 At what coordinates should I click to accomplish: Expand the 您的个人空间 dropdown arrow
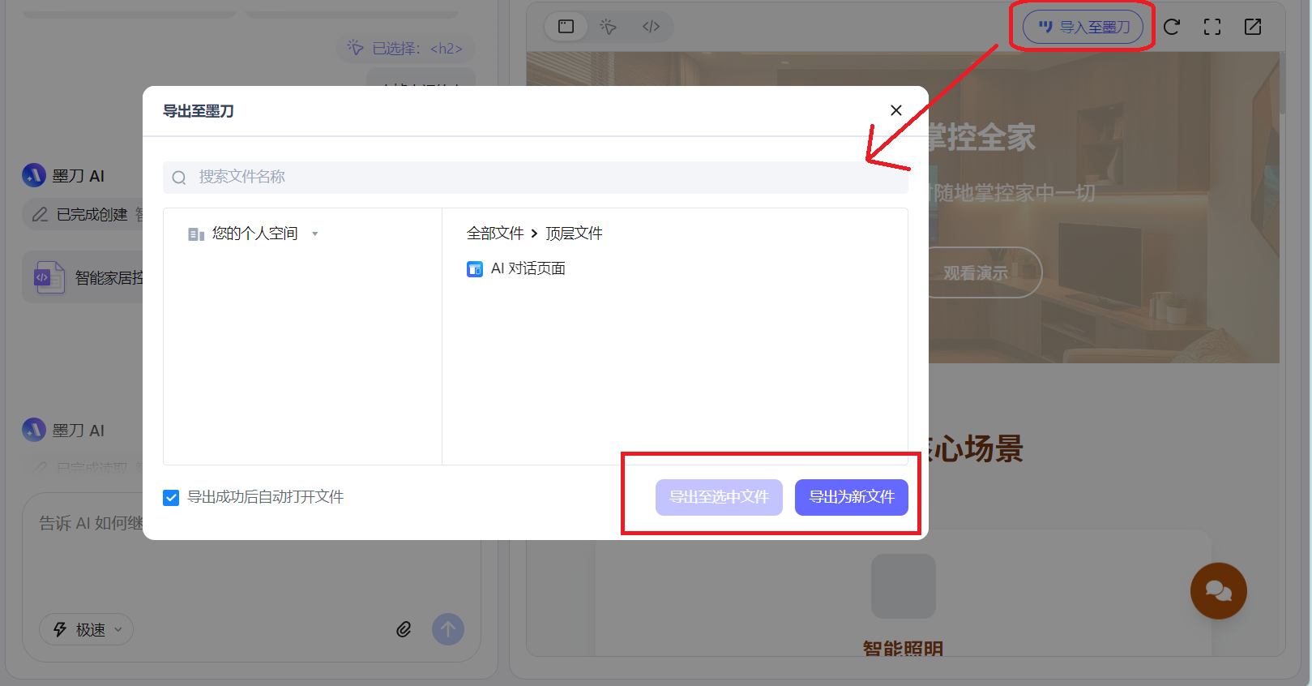click(x=315, y=234)
